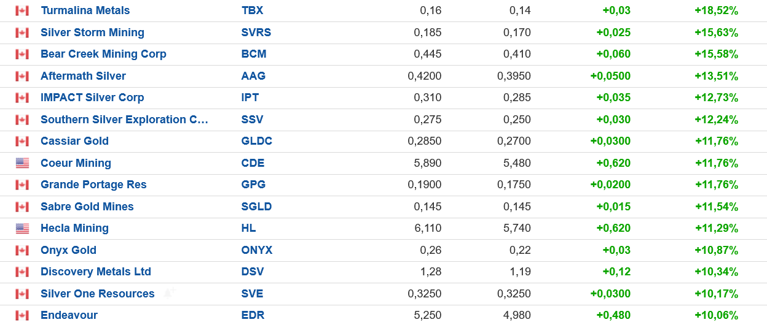
Task: Click the Canada flag beside Aftermath Silver
Action: coord(22,76)
